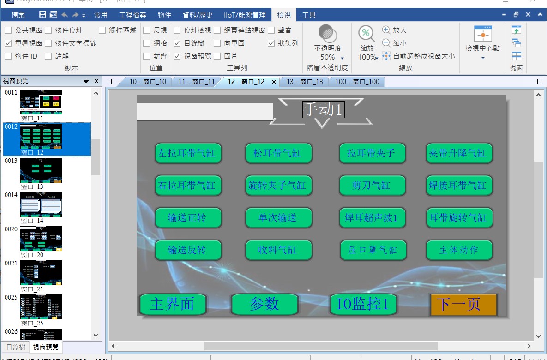Click the 主界面 button on the canvas

pos(172,304)
